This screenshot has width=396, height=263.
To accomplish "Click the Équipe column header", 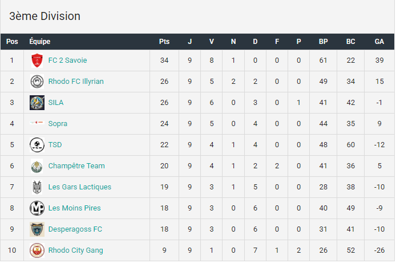I will point(39,41).
